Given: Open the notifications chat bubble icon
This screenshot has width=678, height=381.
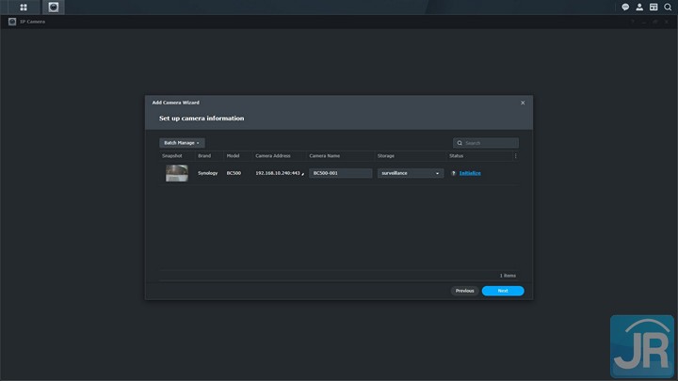Looking at the screenshot, I should [x=625, y=7].
